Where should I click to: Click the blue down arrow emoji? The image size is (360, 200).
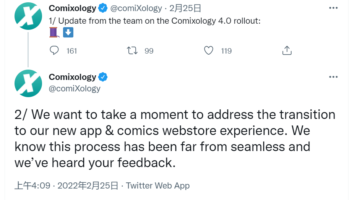(68, 33)
